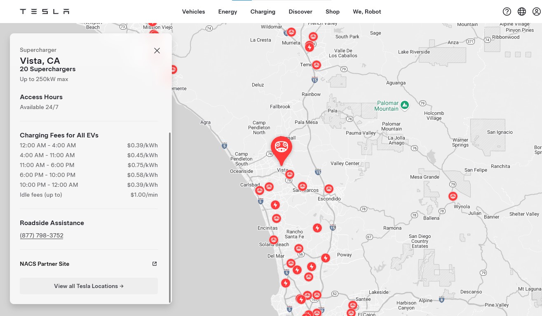Select the lightning pin west of Poway
The image size is (542, 316).
(326, 258)
